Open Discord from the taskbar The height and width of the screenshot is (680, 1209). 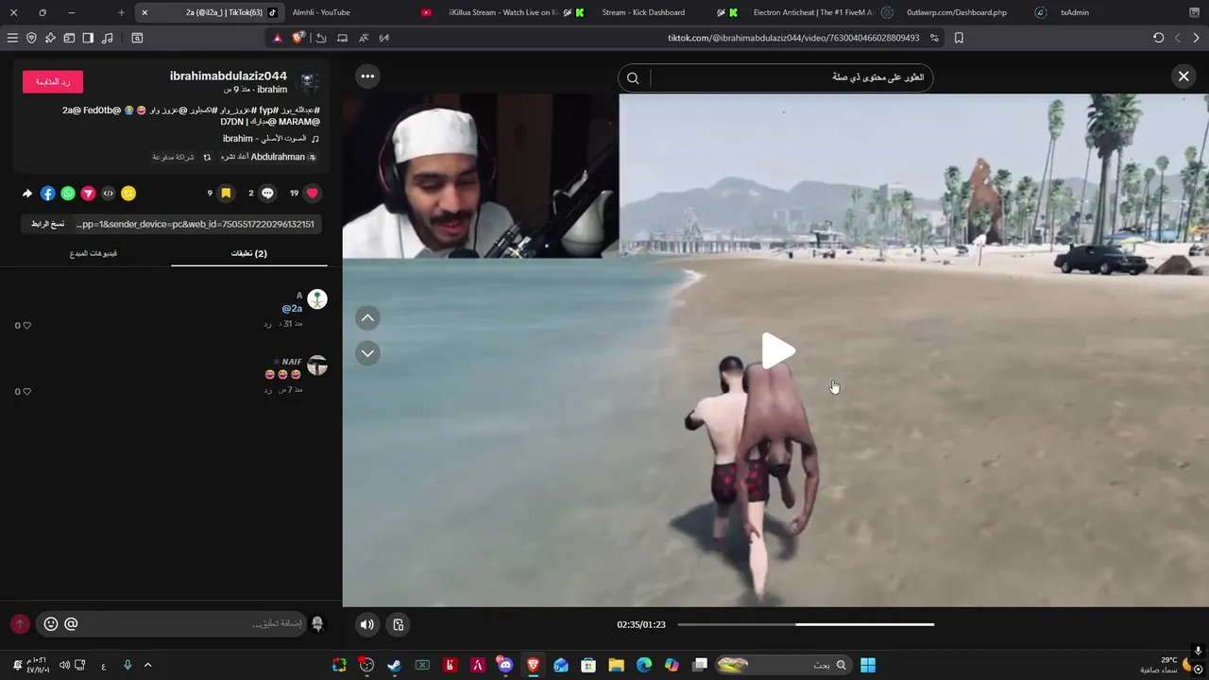pyautogui.click(x=505, y=665)
